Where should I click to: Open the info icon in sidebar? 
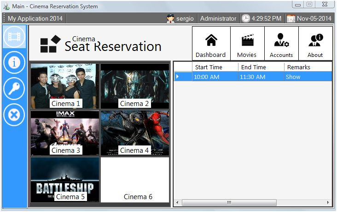[x=14, y=62]
